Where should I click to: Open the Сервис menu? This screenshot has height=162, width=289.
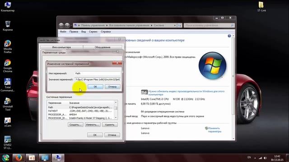point(93,31)
